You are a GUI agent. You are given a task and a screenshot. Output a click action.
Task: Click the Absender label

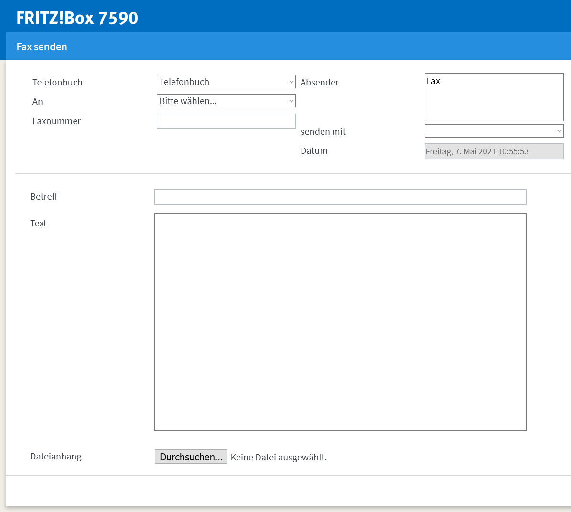(319, 83)
